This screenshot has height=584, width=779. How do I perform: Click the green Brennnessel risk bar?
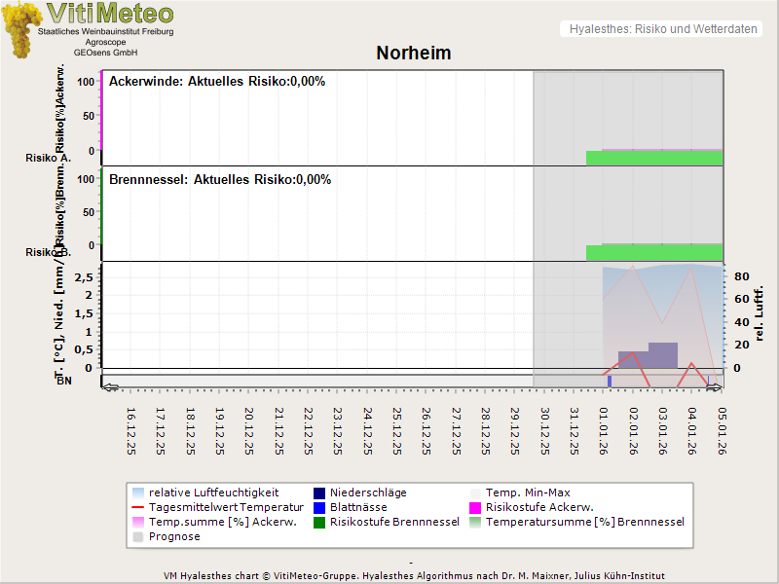(x=654, y=252)
